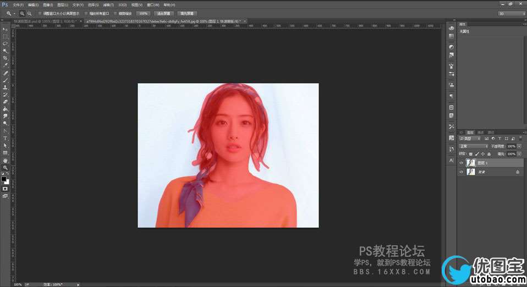Viewport: 527px width, 287px height.
Task: Toggle Quick Mask mode button
Action: click(5, 189)
